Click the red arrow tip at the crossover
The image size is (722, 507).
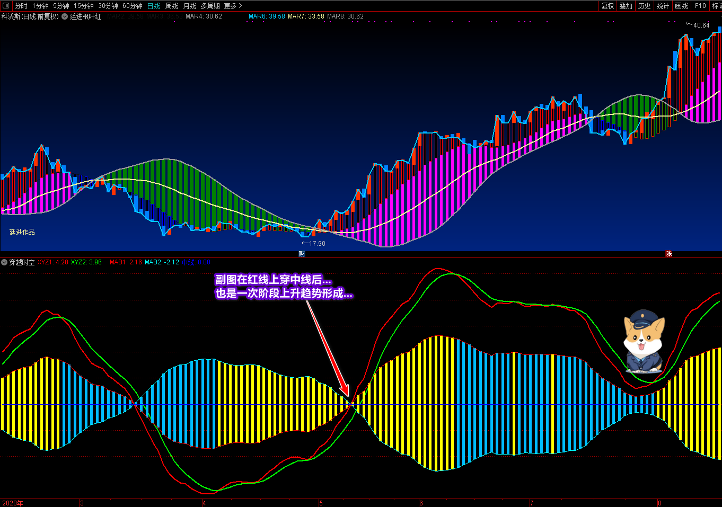pos(348,395)
